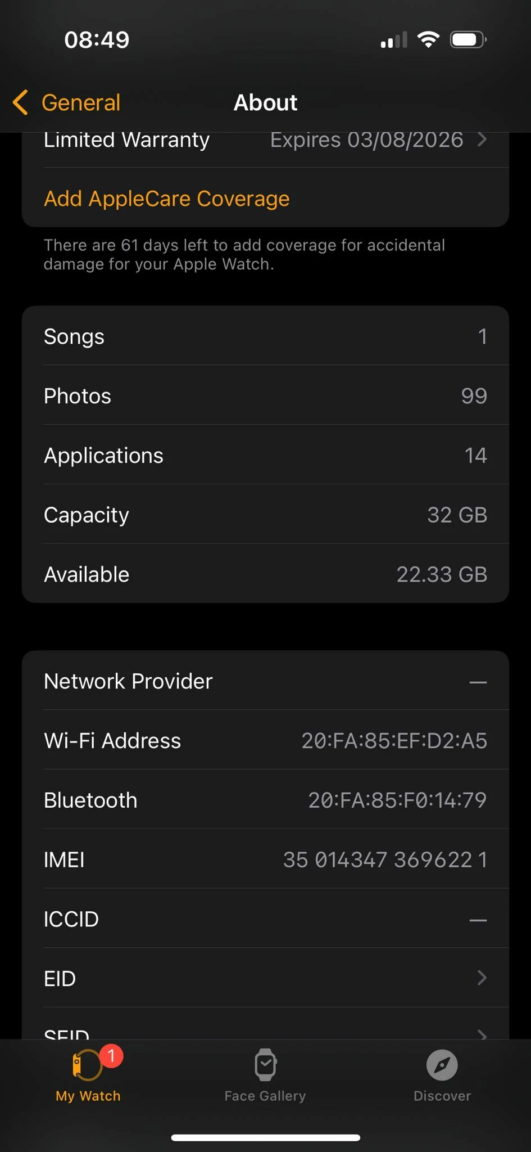Image resolution: width=531 pixels, height=1152 pixels.
Task: Tap the Face Gallery watch icon
Action: [265, 1064]
